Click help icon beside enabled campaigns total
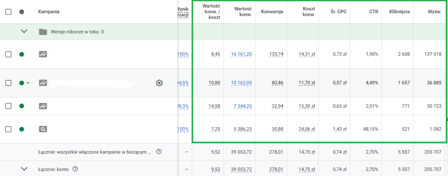This screenshot has height=176, width=448. point(159,152)
